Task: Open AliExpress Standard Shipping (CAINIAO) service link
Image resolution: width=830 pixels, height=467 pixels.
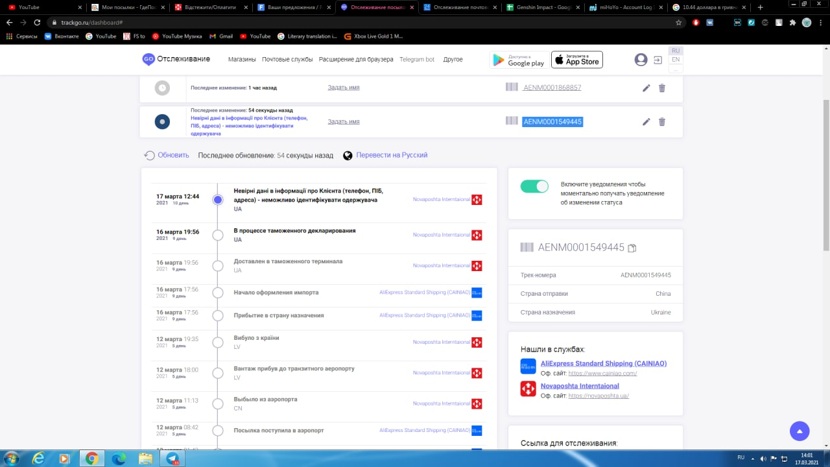Action: 604,363
